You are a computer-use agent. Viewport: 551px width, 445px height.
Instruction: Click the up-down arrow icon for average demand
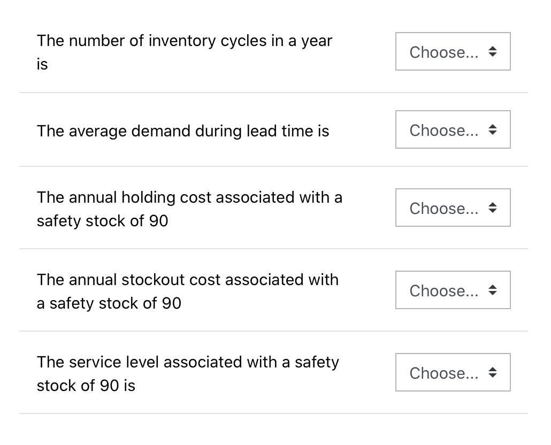(x=493, y=130)
